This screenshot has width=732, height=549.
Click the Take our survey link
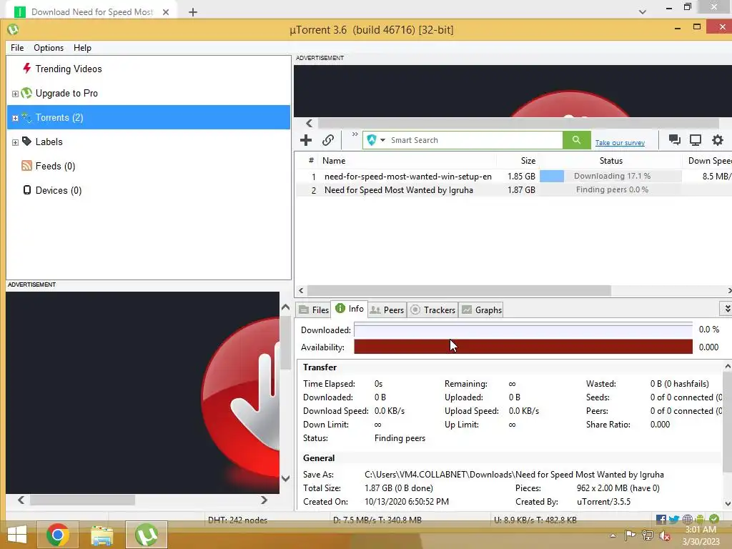click(620, 143)
